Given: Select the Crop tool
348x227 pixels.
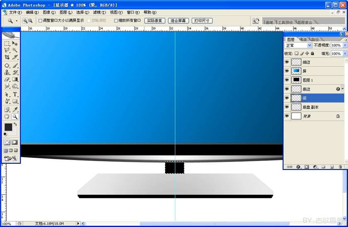Looking at the screenshot, I should 7,57.
